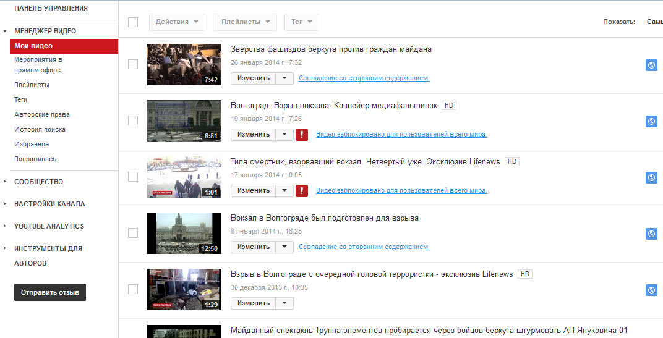The image size is (663, 338).
Task: Open the 6:51 video thumbnail
Action: 184,121
